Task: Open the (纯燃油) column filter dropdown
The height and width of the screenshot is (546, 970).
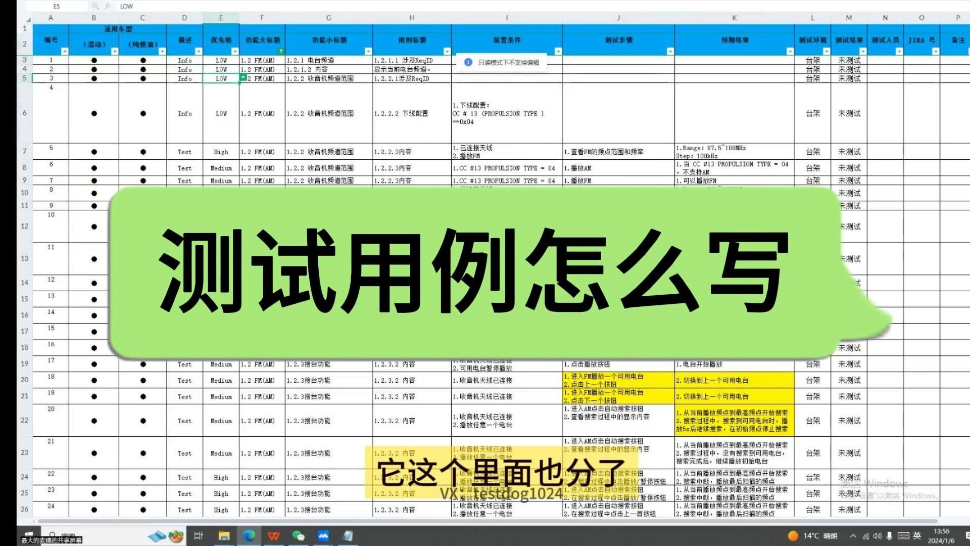Action: pyautogui.click(x=162, y=52)
